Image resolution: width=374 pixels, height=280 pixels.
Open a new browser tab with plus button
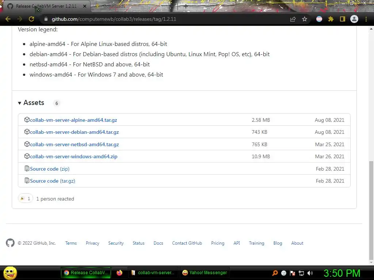pos(186,7)
